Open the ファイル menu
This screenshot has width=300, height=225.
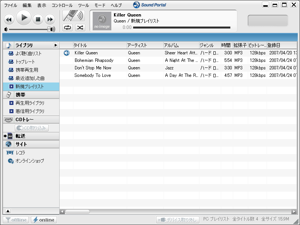pyautogui.click(x=11, y=5)
